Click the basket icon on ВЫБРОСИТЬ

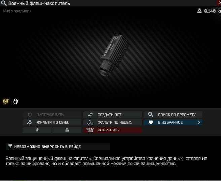90,130
